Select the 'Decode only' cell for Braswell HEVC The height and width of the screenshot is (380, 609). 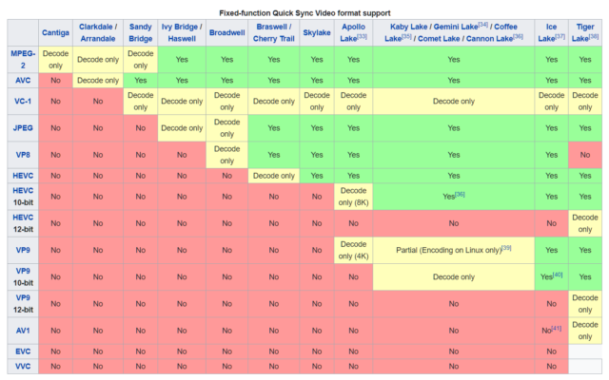(274, 176)
